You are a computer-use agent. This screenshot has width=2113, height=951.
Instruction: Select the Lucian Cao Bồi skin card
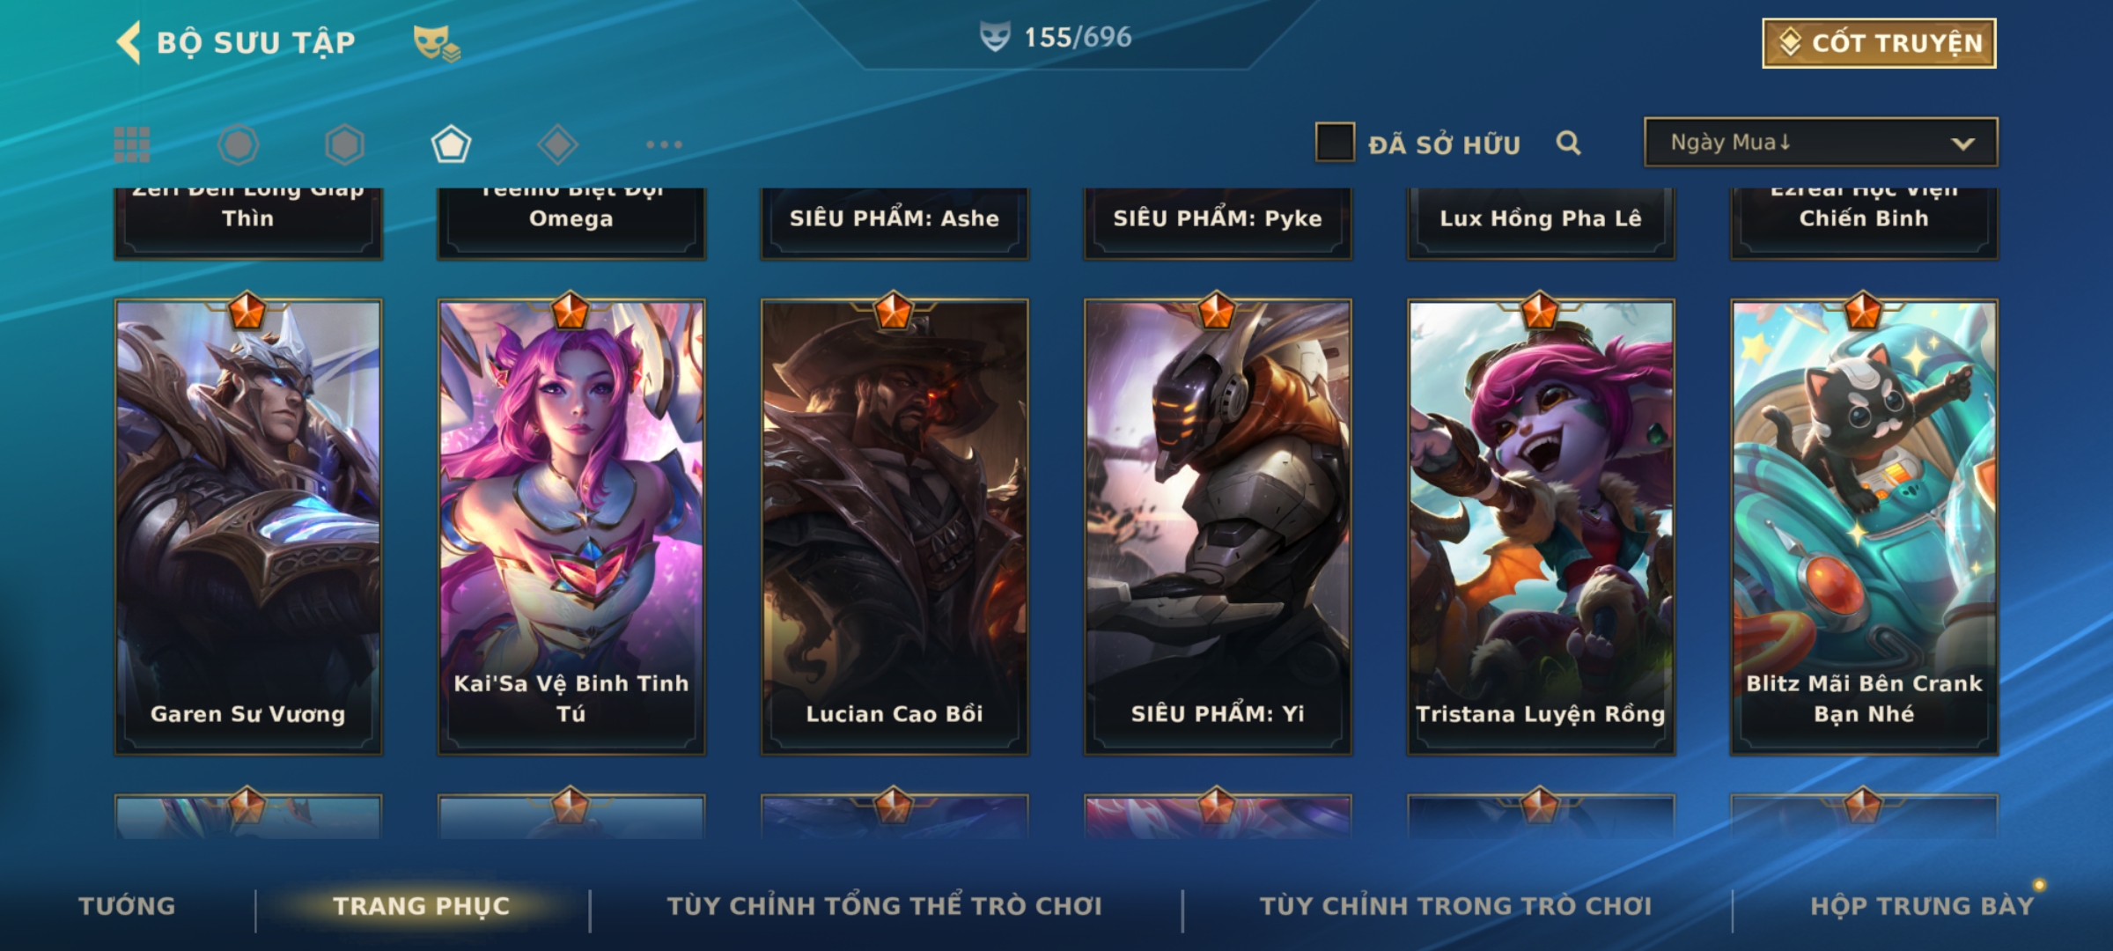pos(895,527)
